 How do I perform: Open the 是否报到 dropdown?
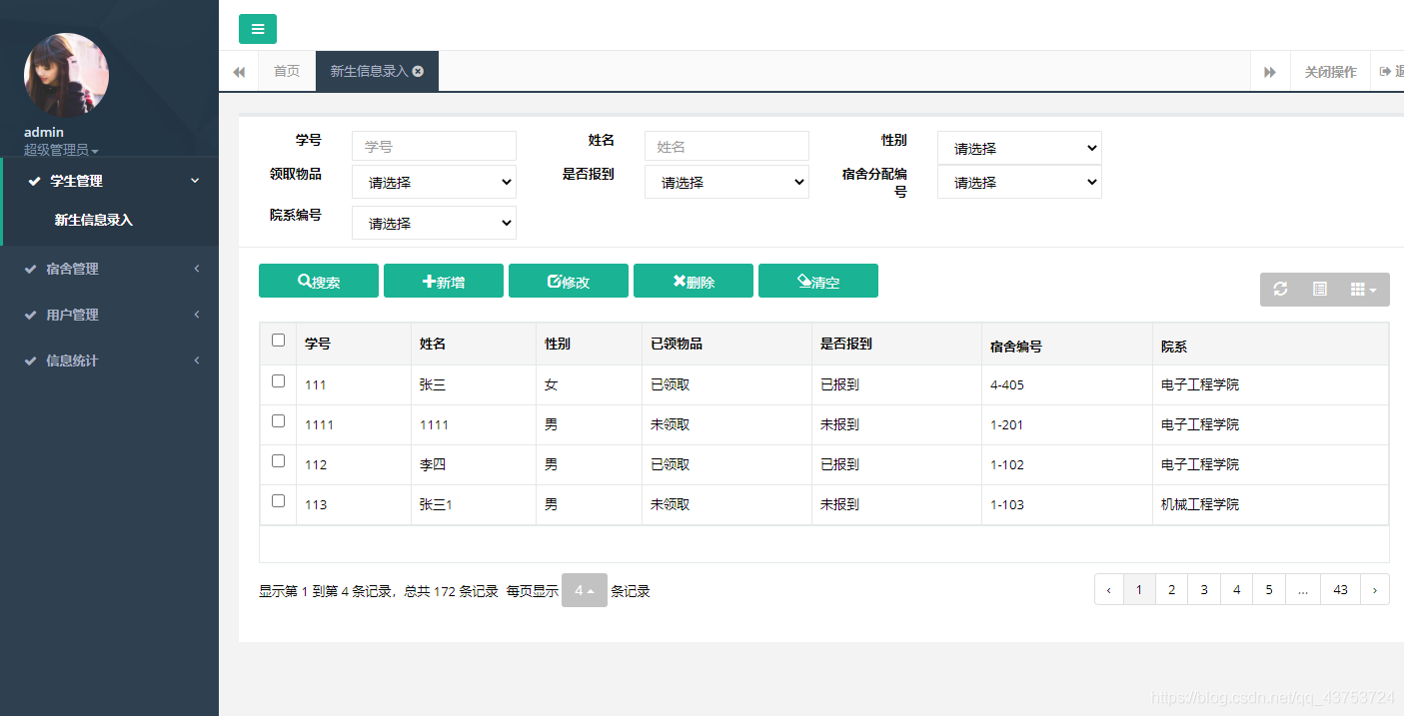point(726,182)
